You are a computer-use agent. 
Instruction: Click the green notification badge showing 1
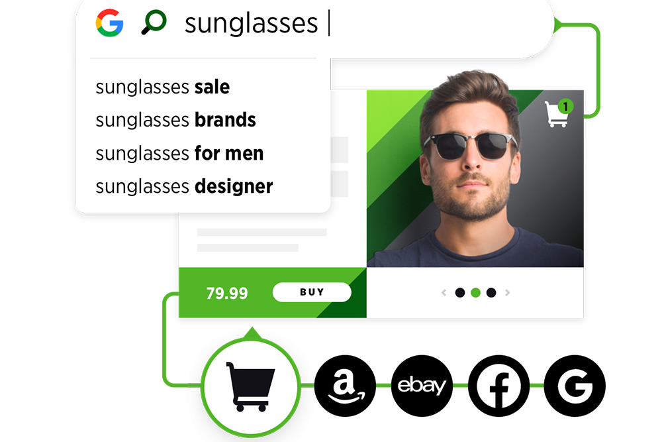coord(565,107)
